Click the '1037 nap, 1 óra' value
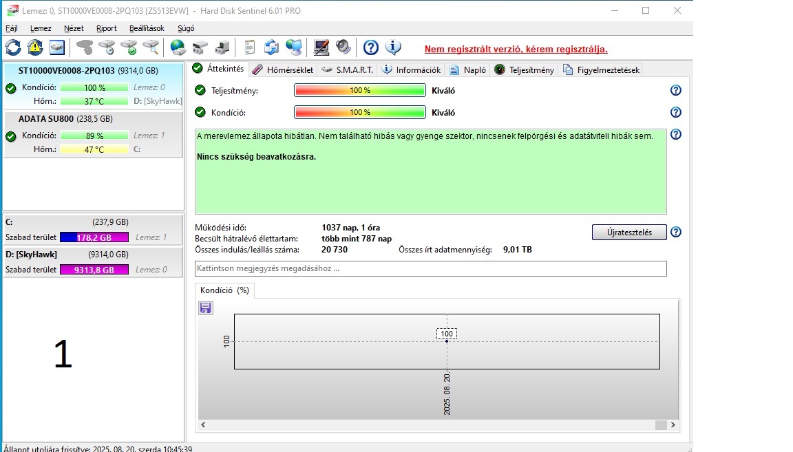The width and height of the screenshot is (793, 452). (x=350, y=228)
